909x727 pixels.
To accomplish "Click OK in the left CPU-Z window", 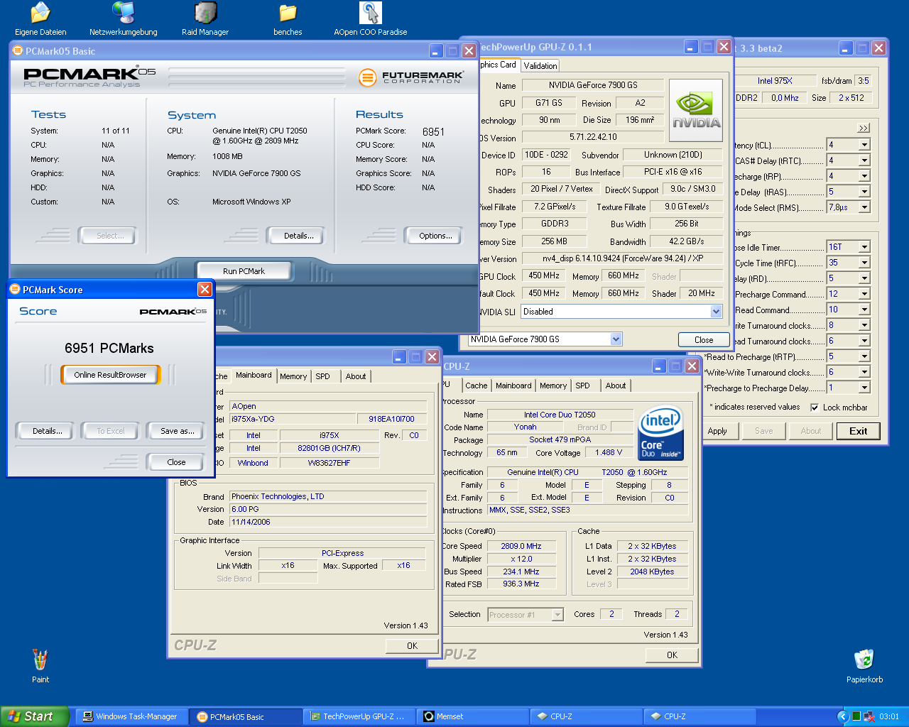I will [x=412, y=646].
